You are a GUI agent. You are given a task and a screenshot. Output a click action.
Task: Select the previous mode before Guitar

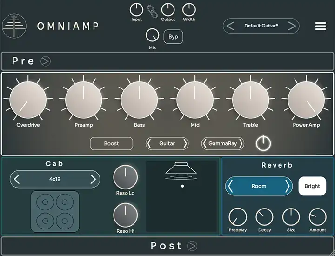tap(149, 143)
